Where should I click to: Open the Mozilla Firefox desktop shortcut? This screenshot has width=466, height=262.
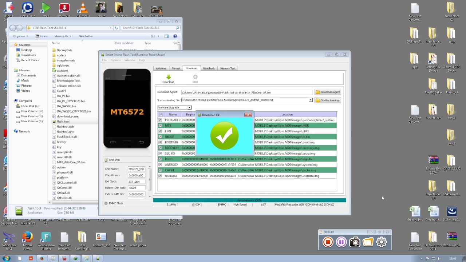(27, 240)
